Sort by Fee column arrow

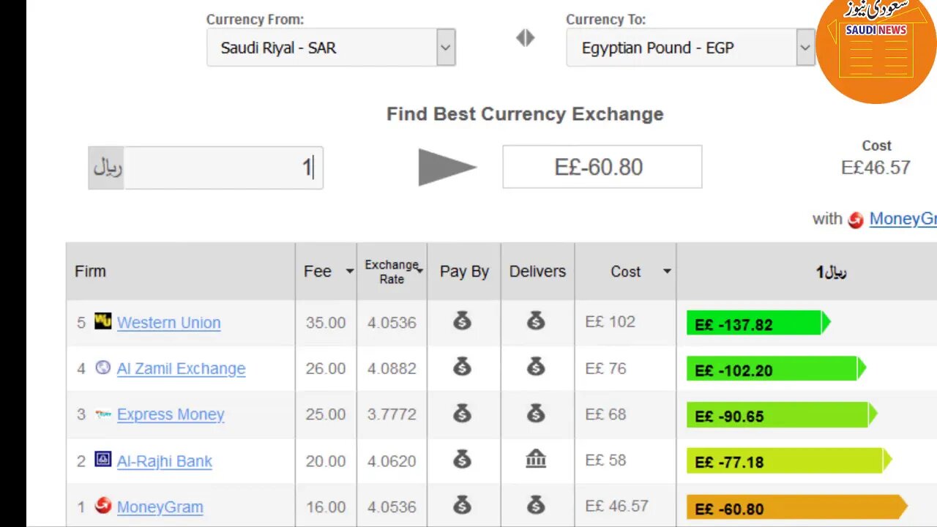click(x=349, y=272)
